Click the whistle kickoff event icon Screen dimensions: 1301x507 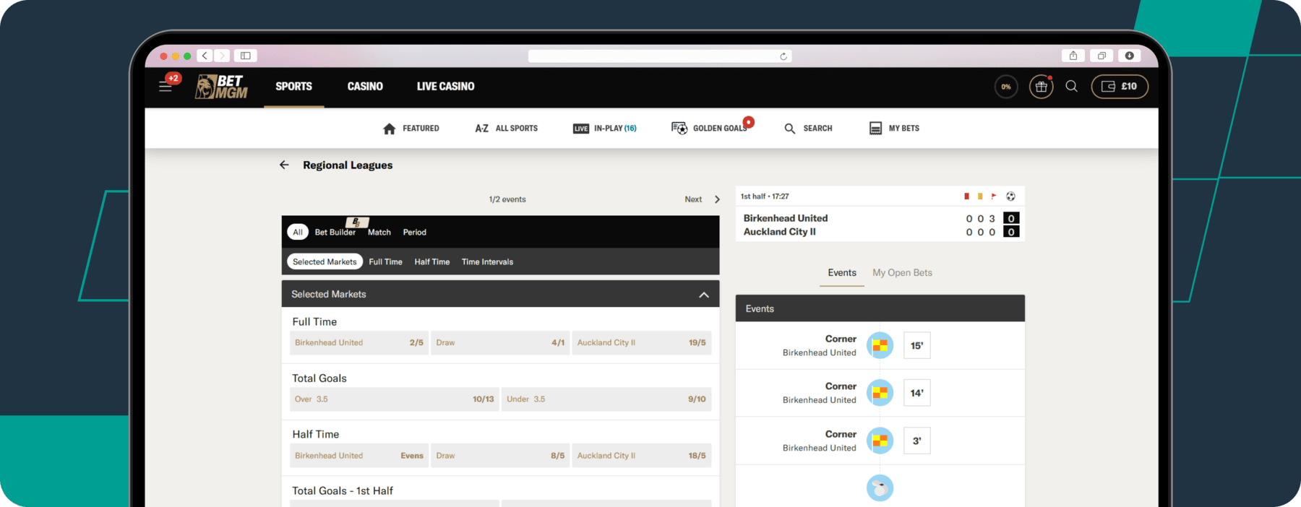coord(880,488)
